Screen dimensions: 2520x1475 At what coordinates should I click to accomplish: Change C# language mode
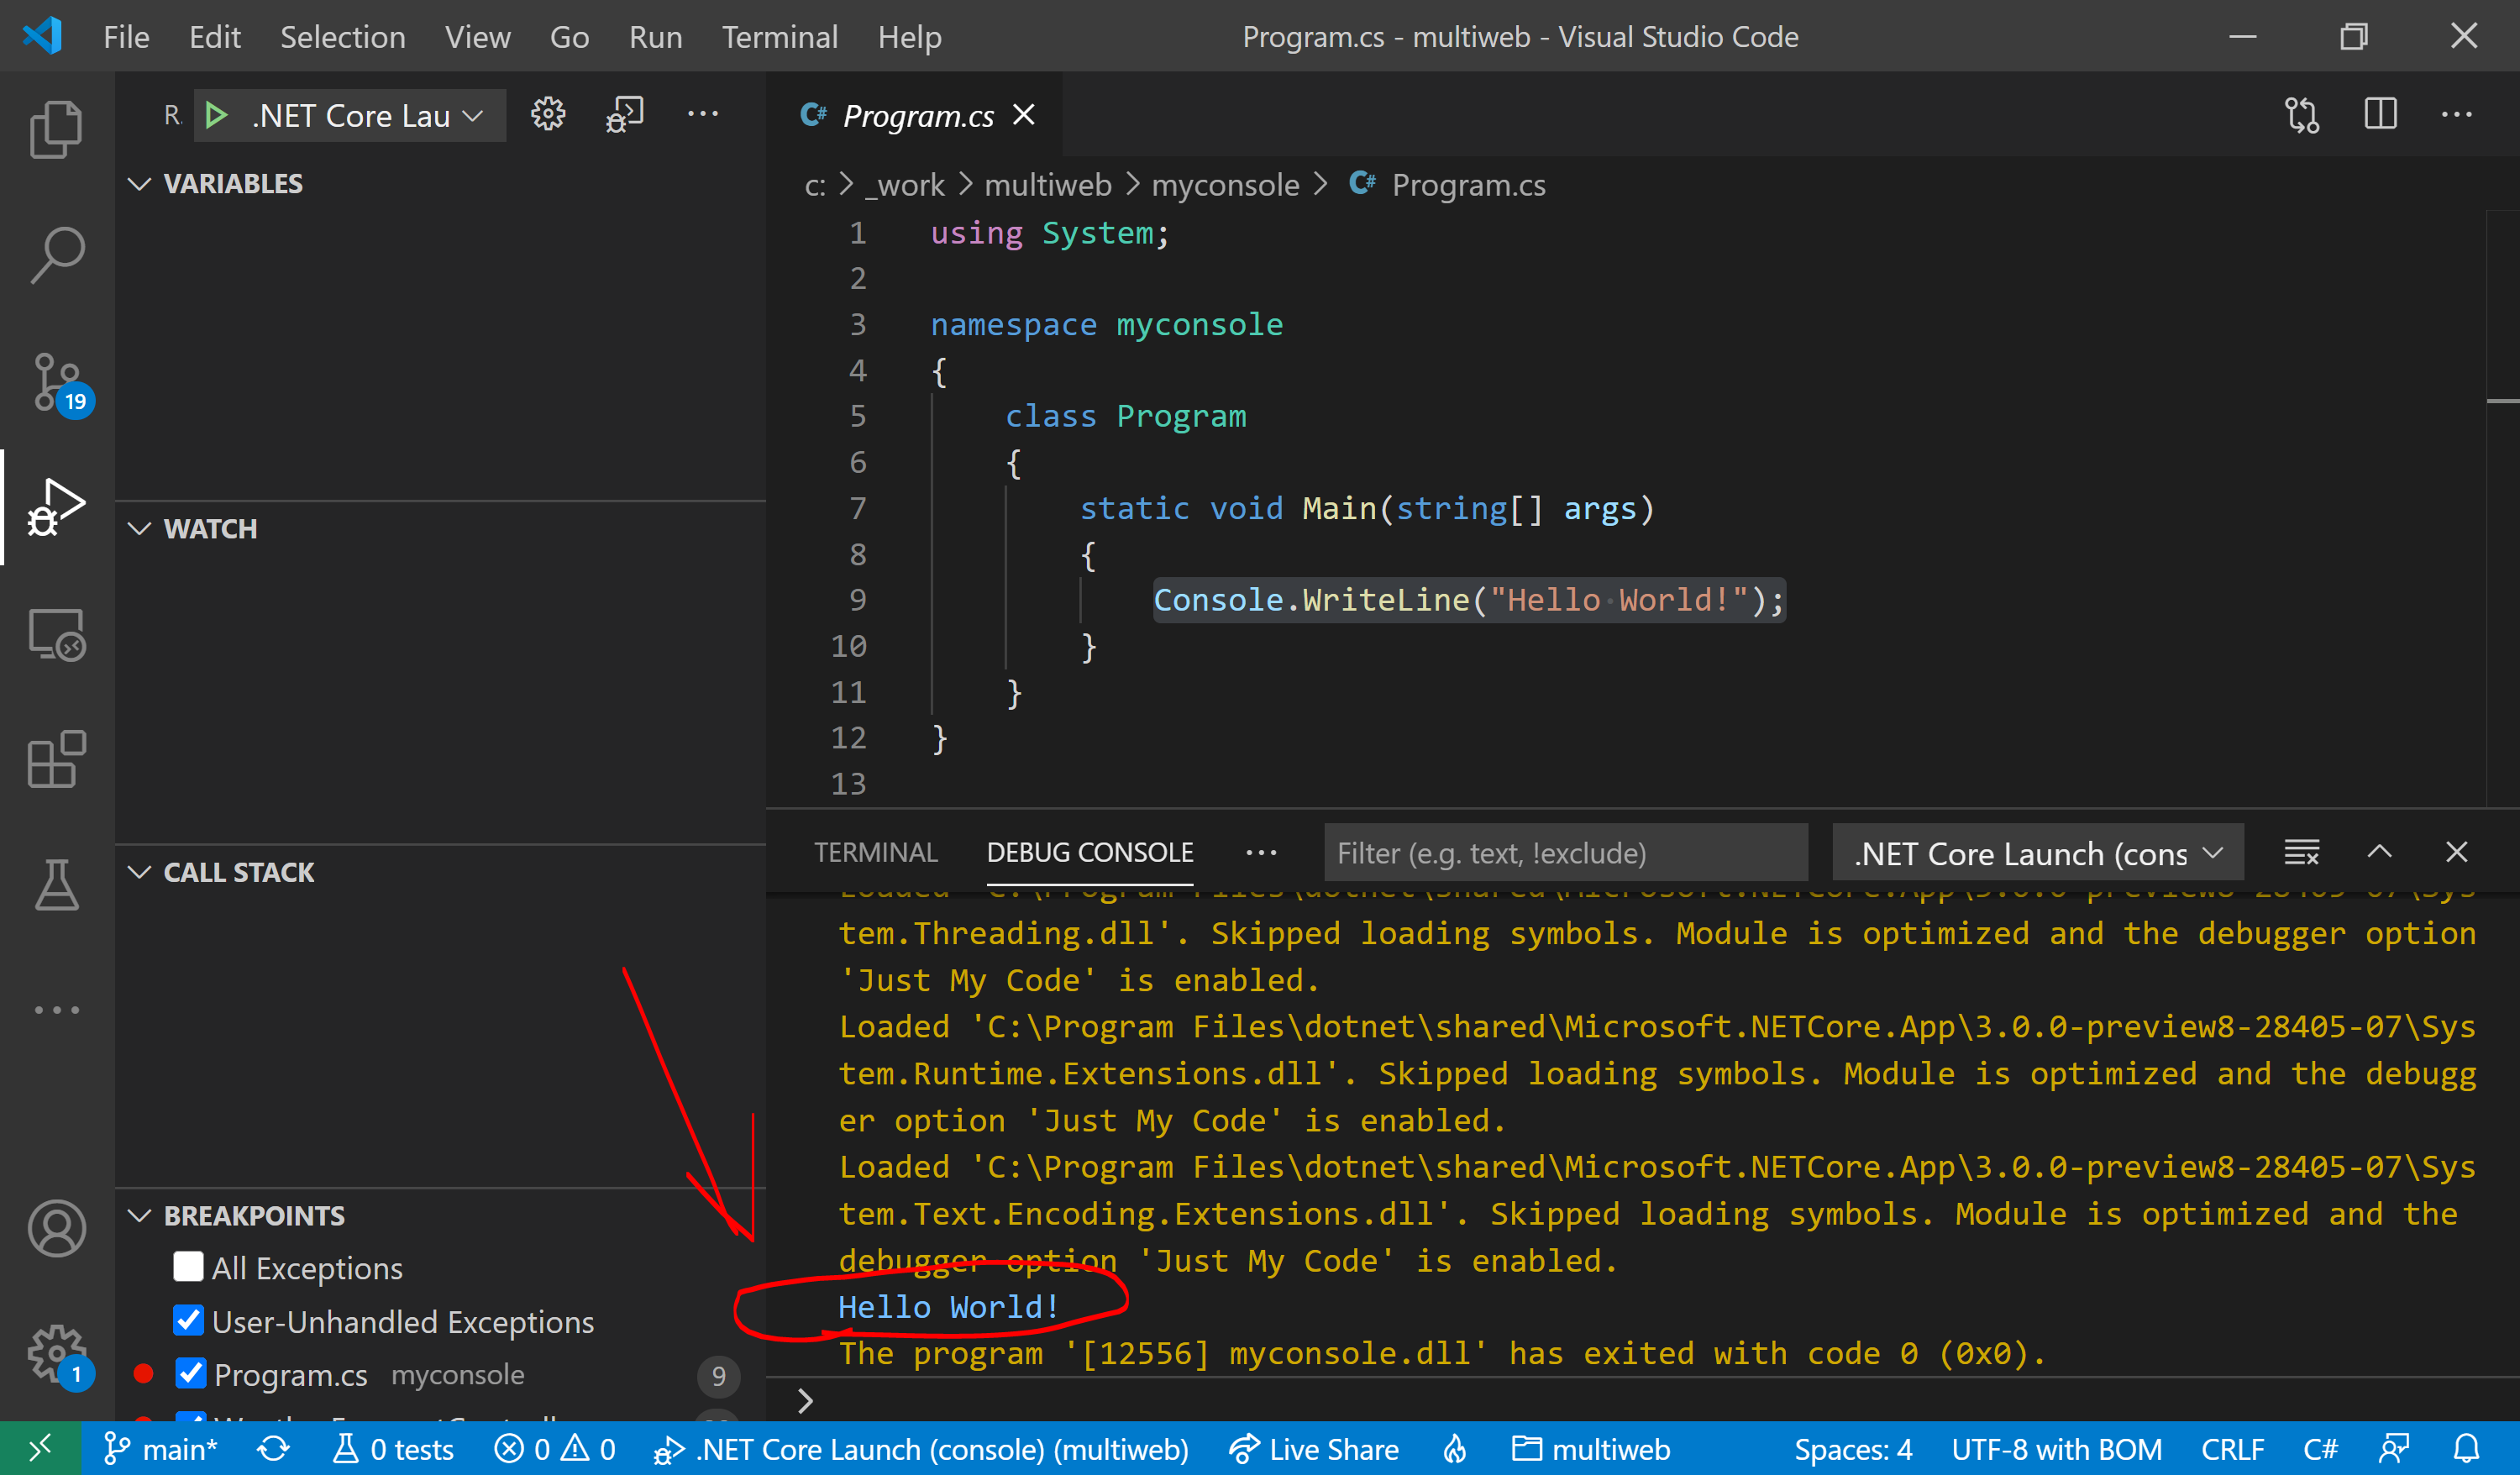(x=2320, y=1449)
